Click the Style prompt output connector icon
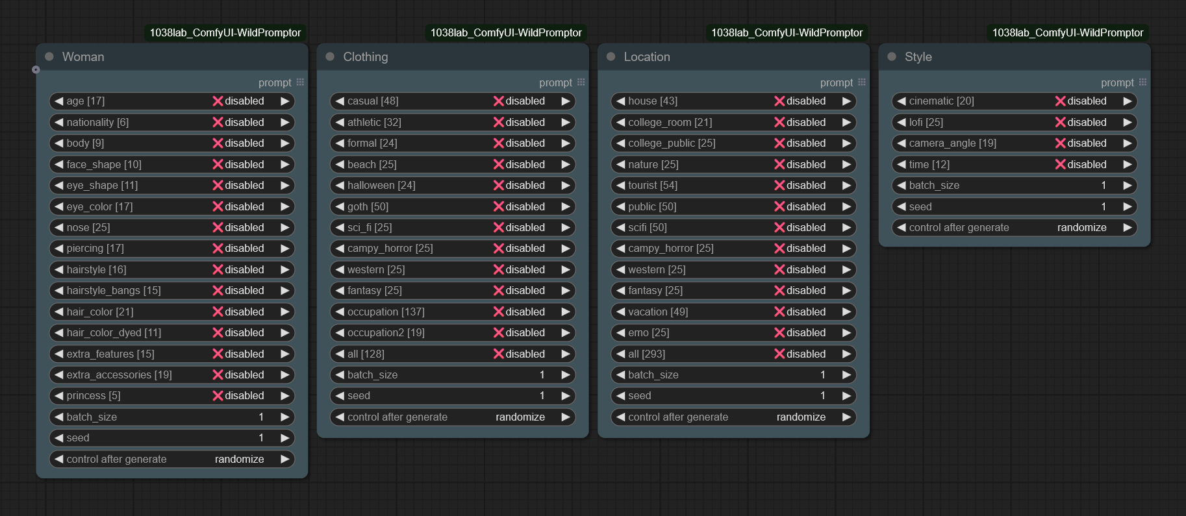 pos(1142,82)
